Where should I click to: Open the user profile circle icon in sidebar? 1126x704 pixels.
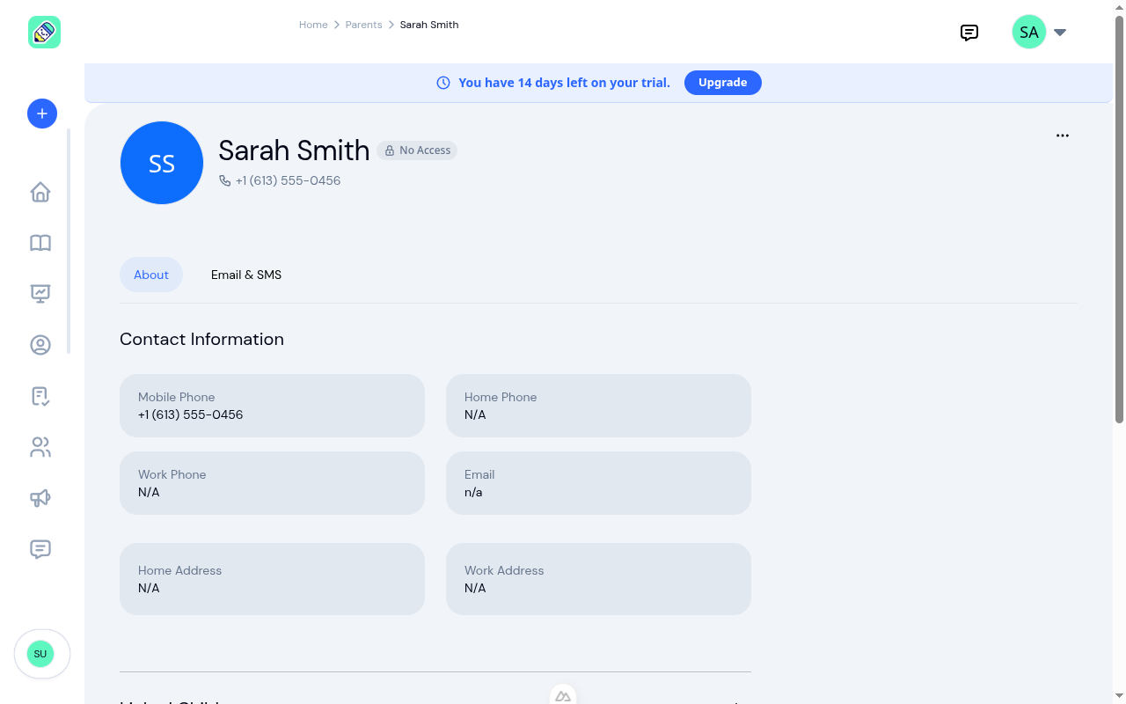tap(40, 345)
